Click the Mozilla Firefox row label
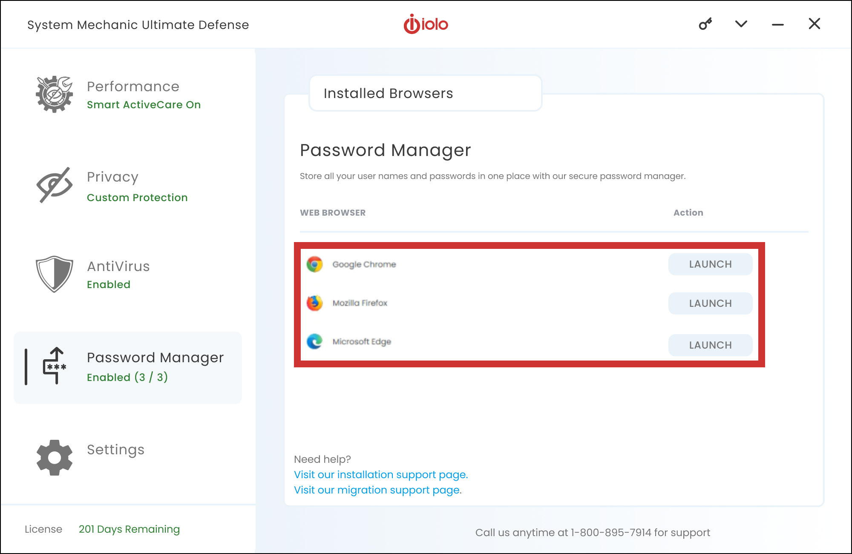The image size is (852, 554). click(x=360, y=303)
